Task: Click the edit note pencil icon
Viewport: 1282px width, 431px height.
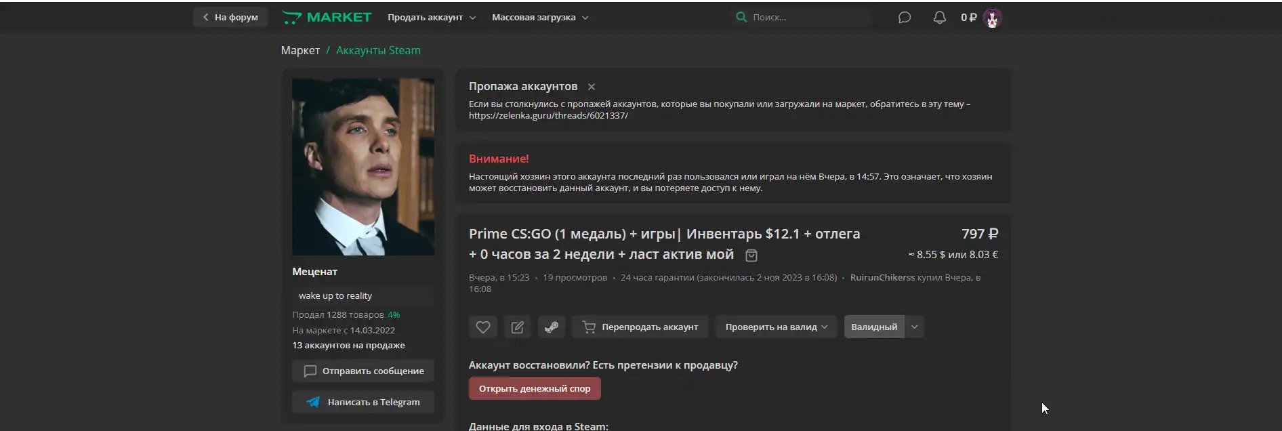Action: [x=518, y=327]
